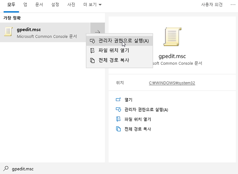
Task: Click the 위치 label in preview pane
Action: pos(120,83)
